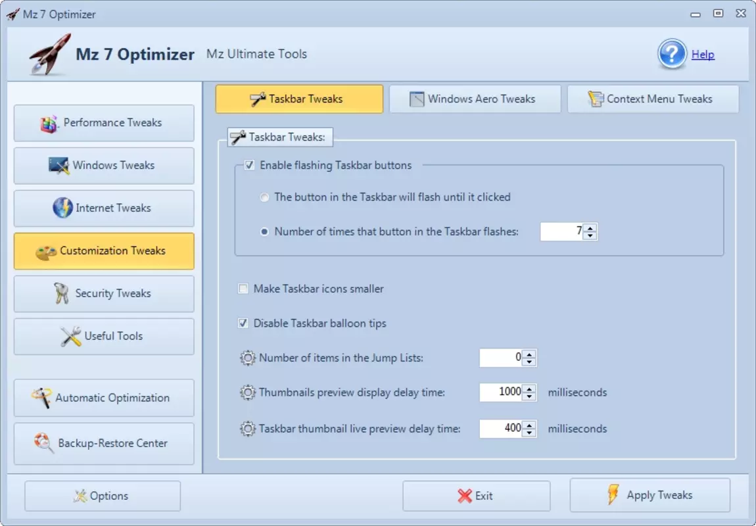Click the Windows Aero Tweaks window icon

click(x=417, y=99)
